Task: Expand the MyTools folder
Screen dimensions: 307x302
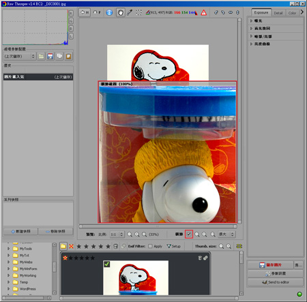Action: point(9,249)
